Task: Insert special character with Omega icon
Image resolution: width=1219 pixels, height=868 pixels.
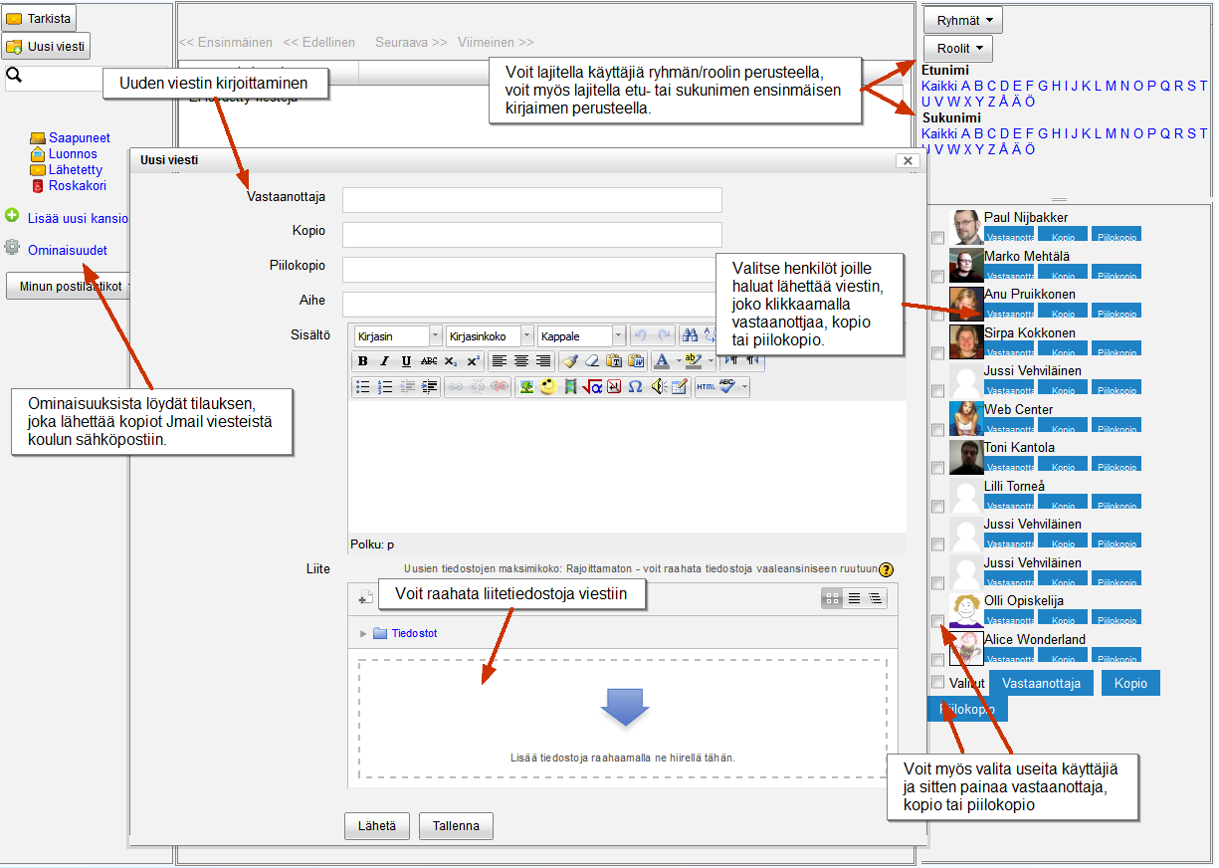Action: click(635, 387)
